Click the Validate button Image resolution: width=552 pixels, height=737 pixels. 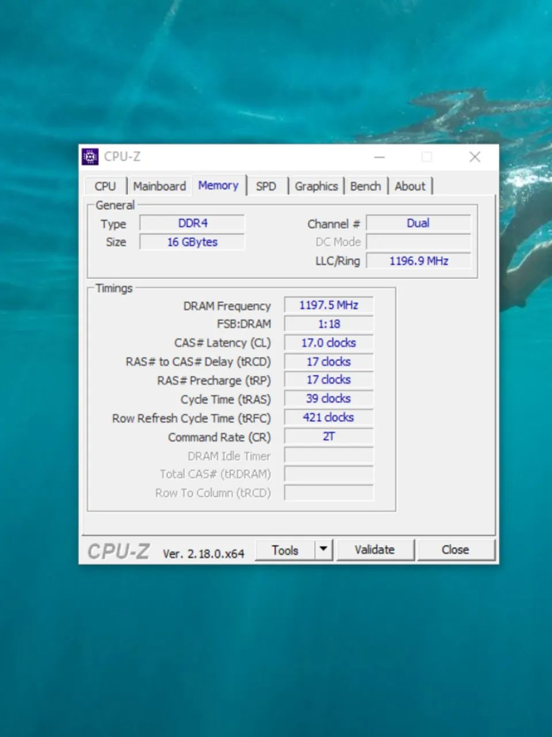coord(375,550)
